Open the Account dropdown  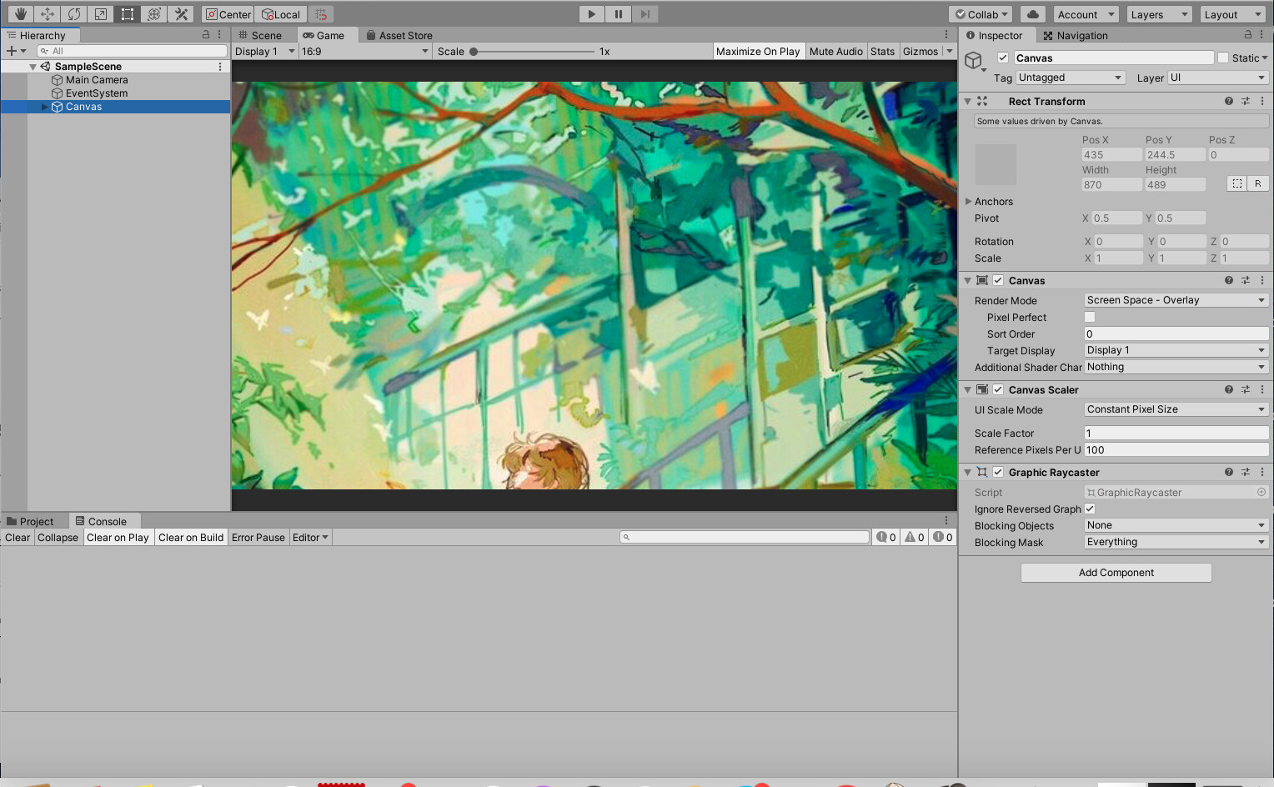coord(1086,14)
